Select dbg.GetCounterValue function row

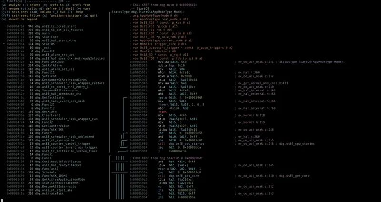point(38,126)
